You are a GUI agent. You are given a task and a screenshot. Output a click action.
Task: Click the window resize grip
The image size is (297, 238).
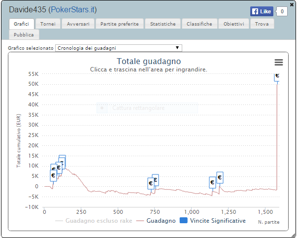(294, 235)
